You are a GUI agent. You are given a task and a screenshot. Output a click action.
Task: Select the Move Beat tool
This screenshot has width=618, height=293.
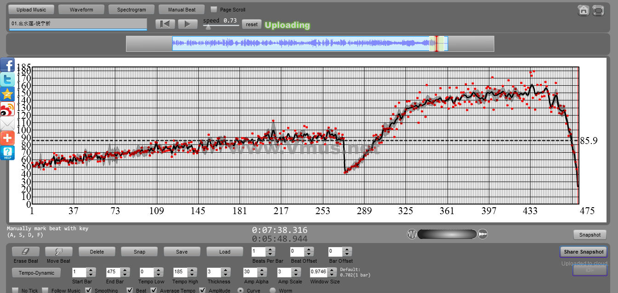[59, 252]
